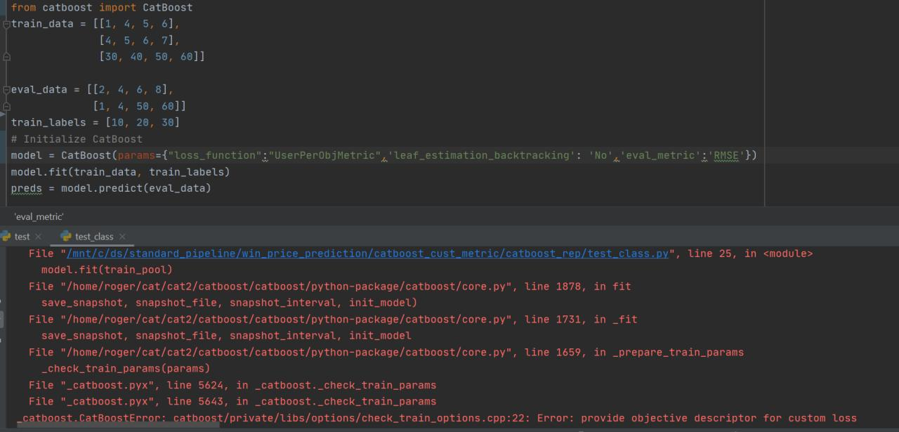Click the 'eval_metric' breadcrumb
Screen dimensions: 899x432
[x=39, y=217]
